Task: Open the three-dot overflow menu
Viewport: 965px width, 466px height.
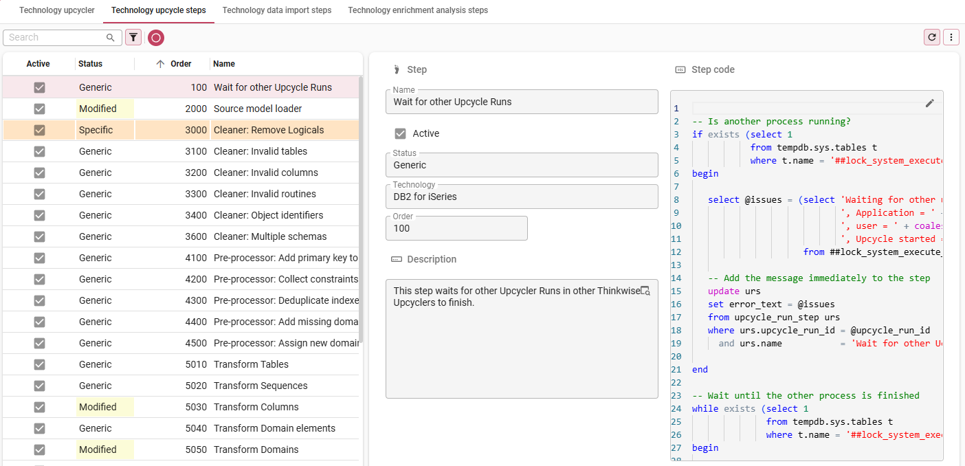Action: 951,37
